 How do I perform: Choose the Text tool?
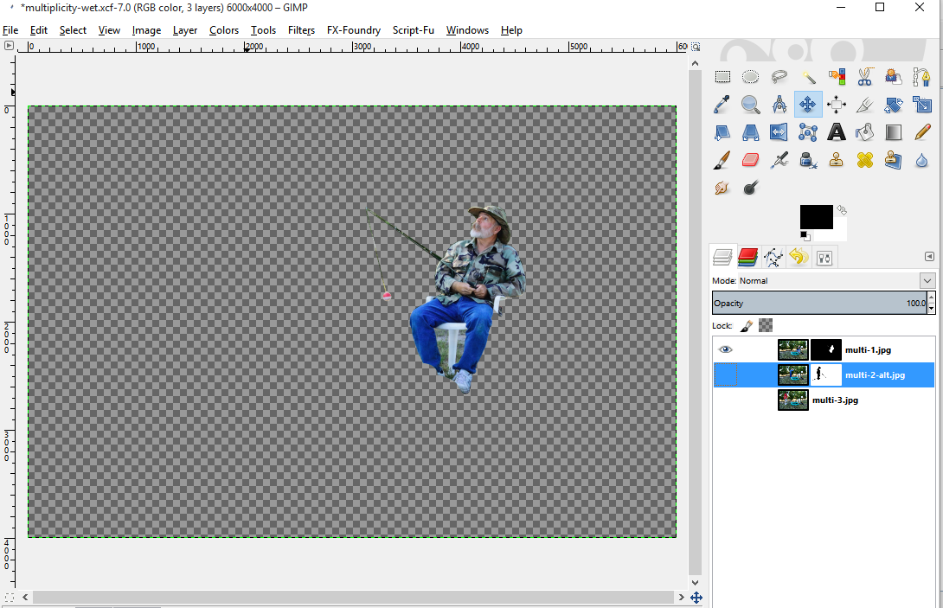coord(836,132)
